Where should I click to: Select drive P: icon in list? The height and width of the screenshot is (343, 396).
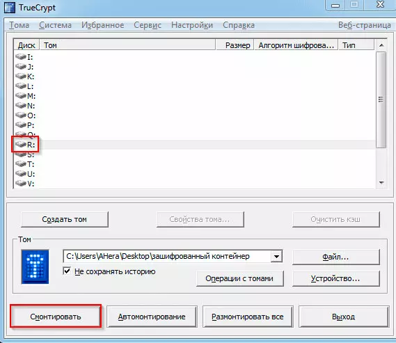tap(21, 125)
